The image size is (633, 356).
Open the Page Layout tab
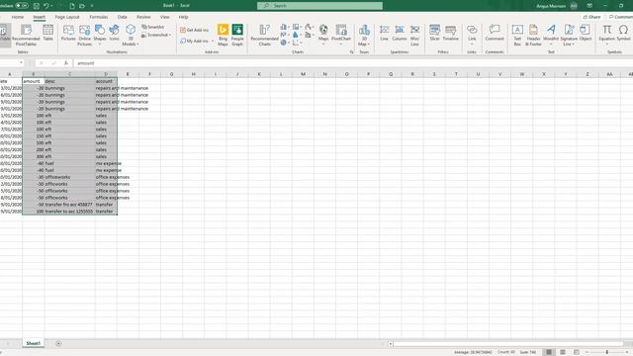tap(67, 17)
